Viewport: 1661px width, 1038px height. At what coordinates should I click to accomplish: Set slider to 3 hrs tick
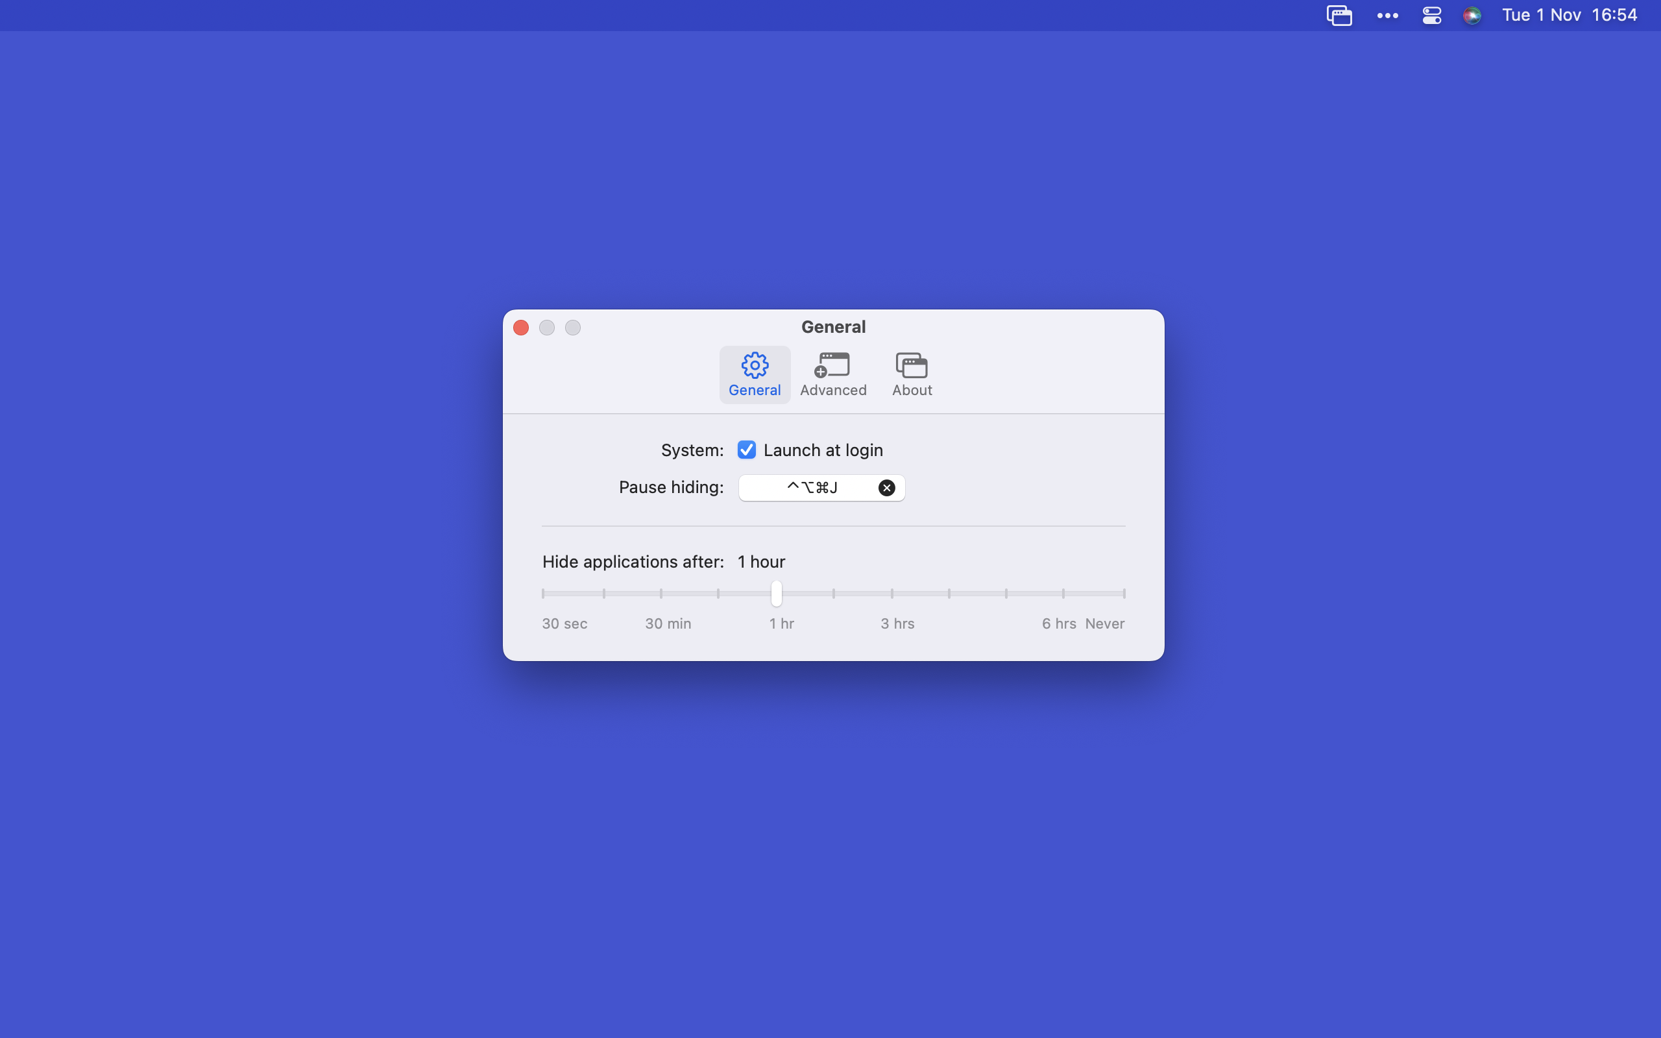891,593
